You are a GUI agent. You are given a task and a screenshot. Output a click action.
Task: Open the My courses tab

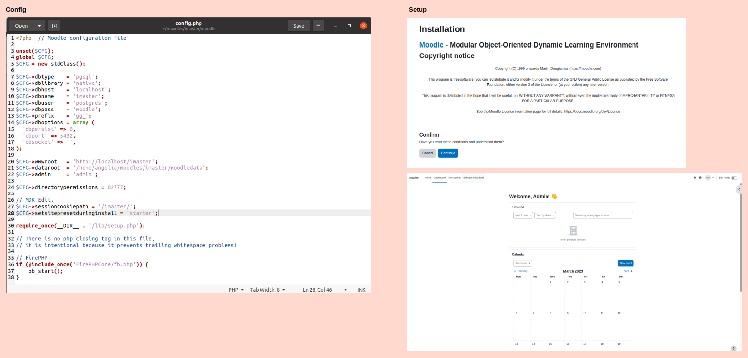click(455, 177)
